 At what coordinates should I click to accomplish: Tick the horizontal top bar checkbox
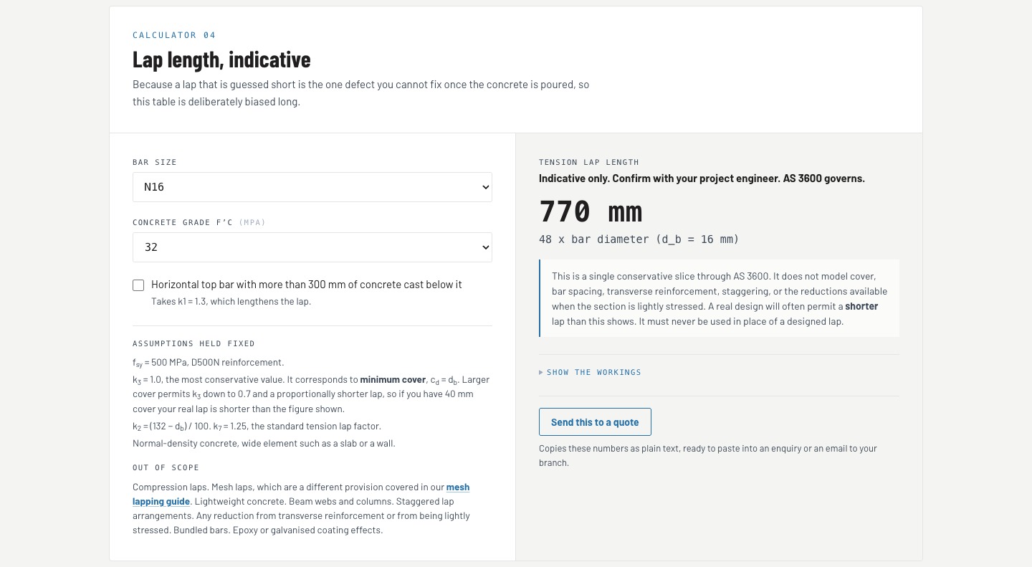click(x=138, y=285)
